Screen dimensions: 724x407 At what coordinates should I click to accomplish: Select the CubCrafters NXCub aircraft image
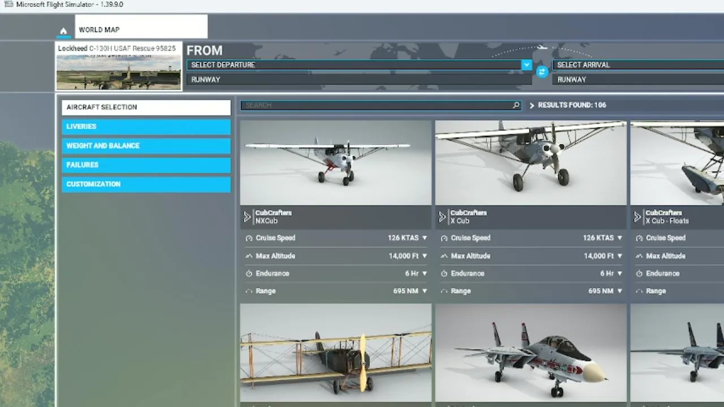pos(335,163)
